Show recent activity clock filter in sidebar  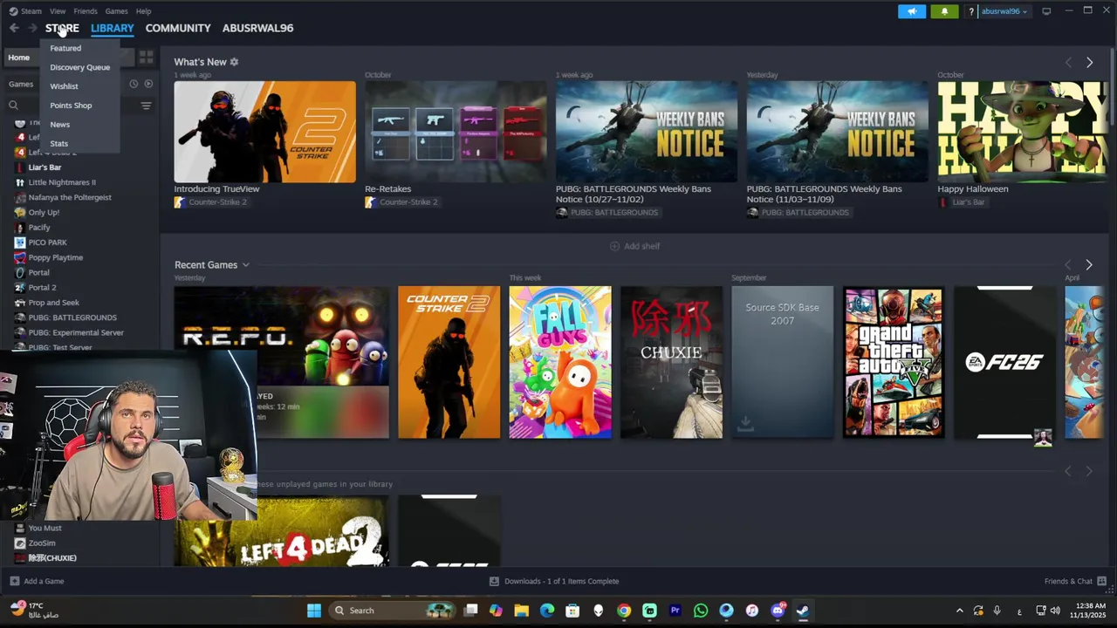click(134, 84)
